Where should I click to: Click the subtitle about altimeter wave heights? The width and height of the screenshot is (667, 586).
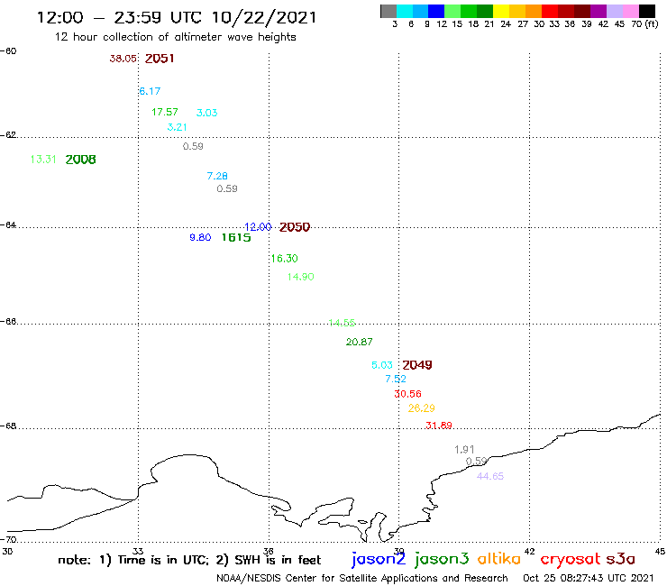(x=175, y=37)
